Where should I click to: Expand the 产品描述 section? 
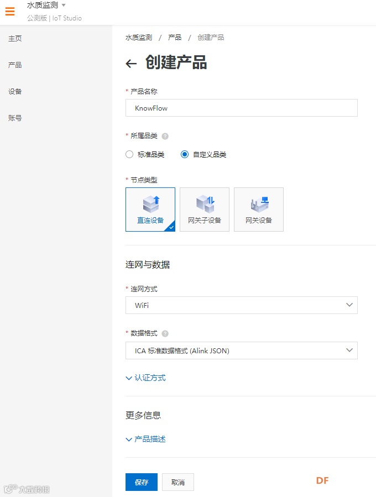tap(146, 439)
